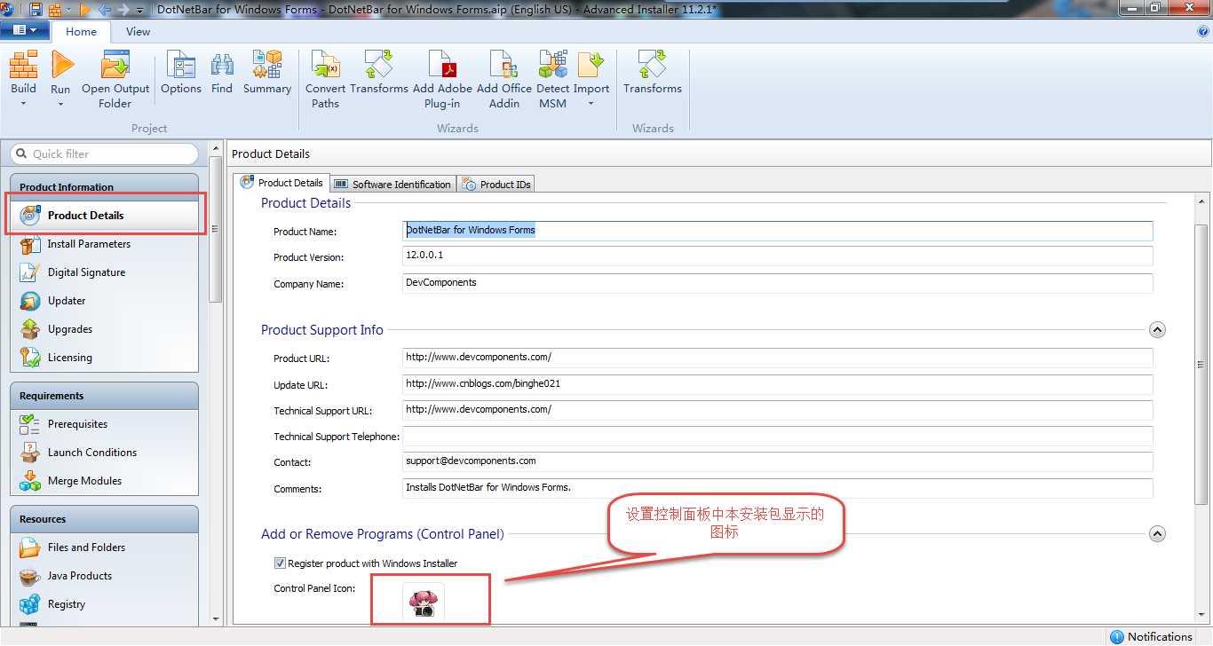
Task: Click the Company Name field
Action: point(777,283)
